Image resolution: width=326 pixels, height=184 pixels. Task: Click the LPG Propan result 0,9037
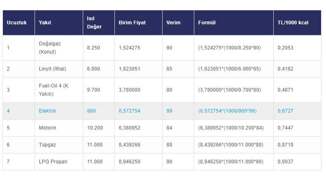click(286, 162)
